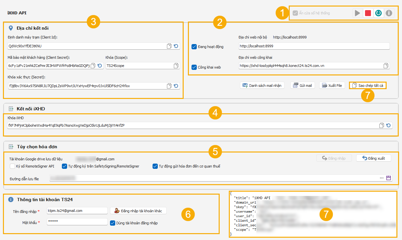Image resolution: width=402 pixels, height=240 pixels.
Task: Click the Xuất File button
Action: click(x=332, y=86)
